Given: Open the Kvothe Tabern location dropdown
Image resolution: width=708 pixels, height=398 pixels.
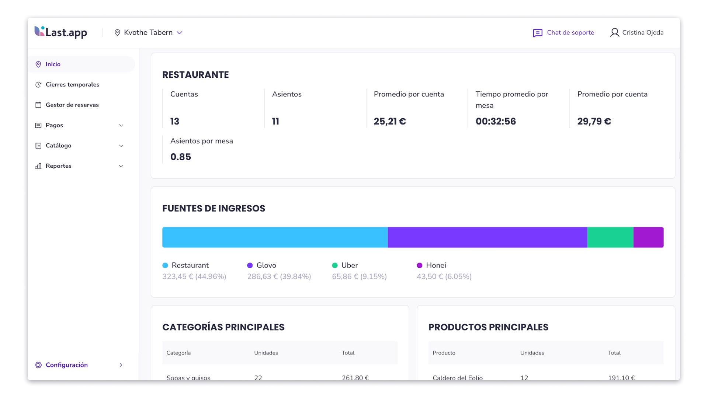Looking at the screenshot, I should (x=180, y=33).
